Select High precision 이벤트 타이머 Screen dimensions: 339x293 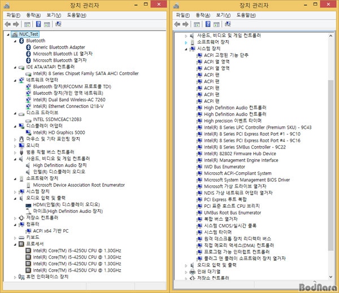point(233,121)
